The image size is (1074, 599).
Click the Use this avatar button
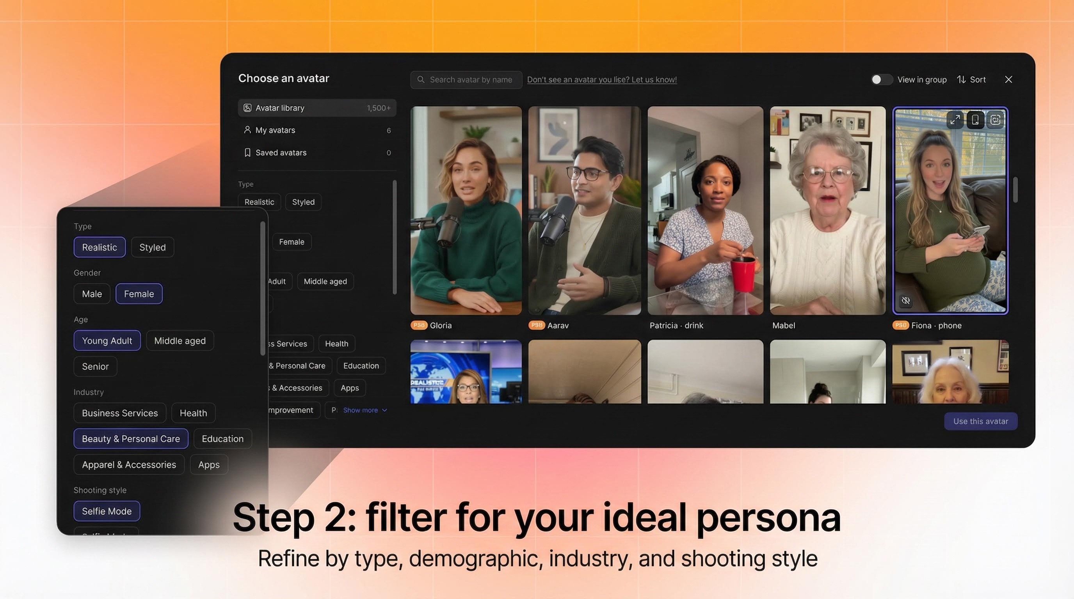point(981,421)
